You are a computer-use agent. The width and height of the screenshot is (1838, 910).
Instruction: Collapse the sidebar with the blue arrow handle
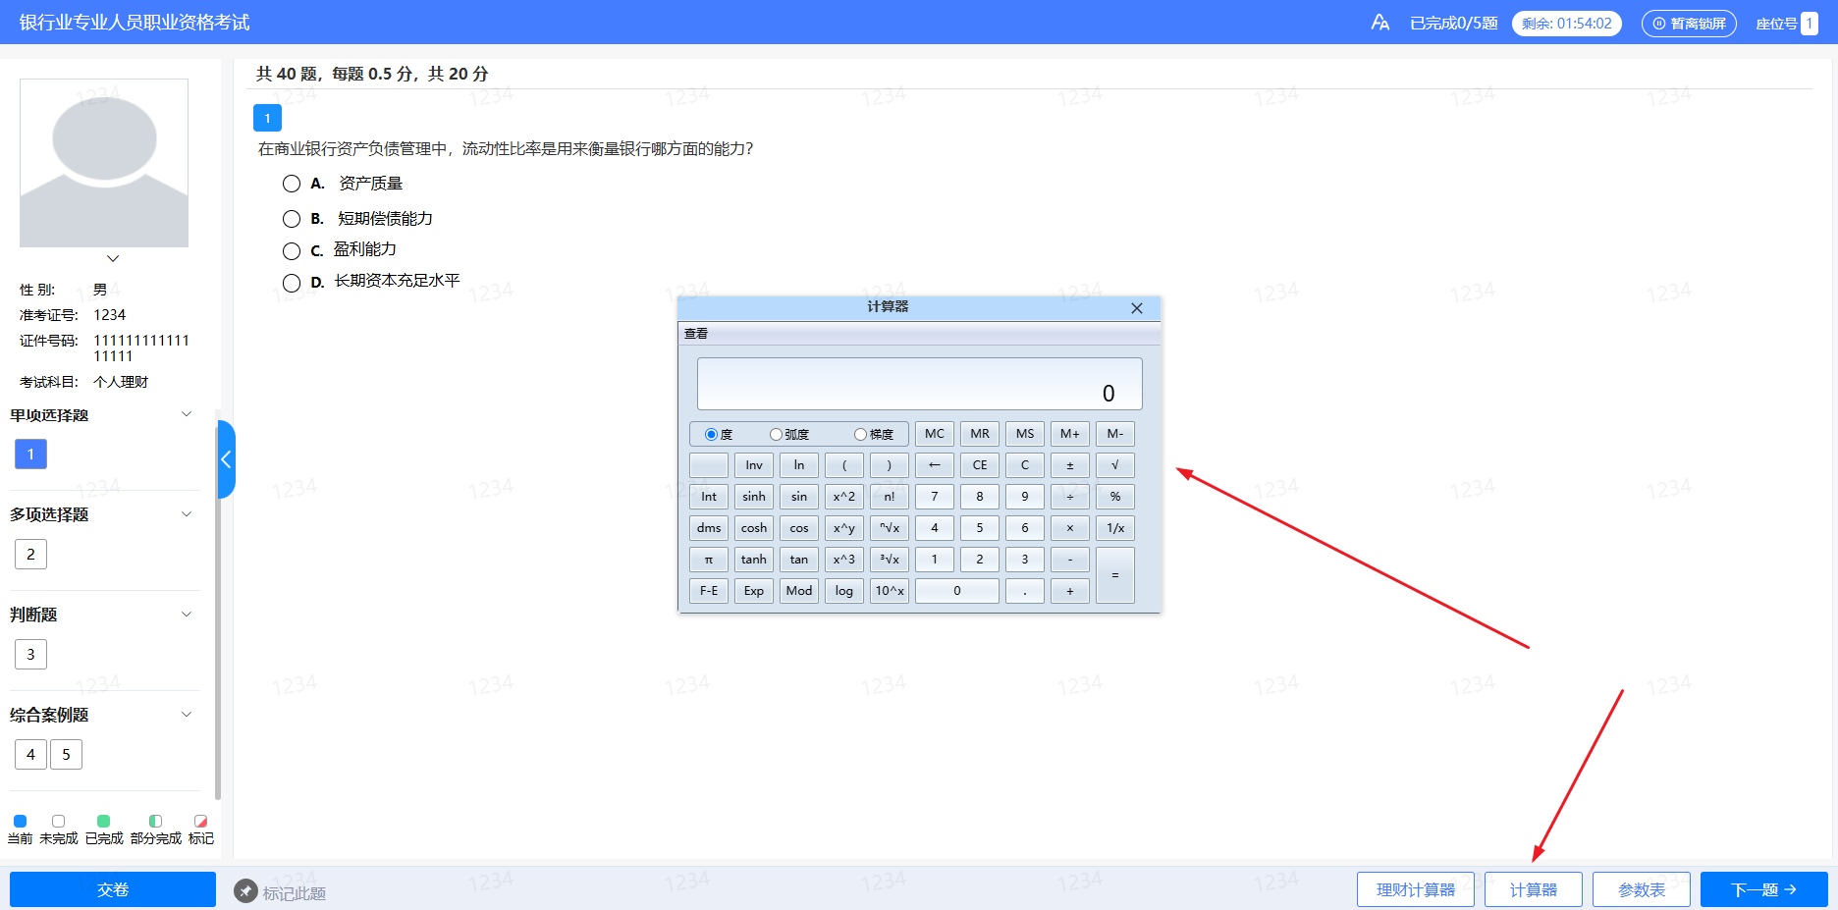pos(226,459)
